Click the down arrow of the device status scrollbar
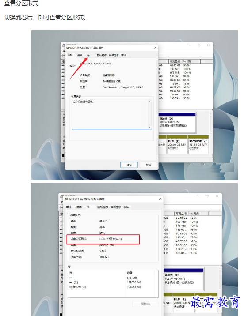 (149, 127)
